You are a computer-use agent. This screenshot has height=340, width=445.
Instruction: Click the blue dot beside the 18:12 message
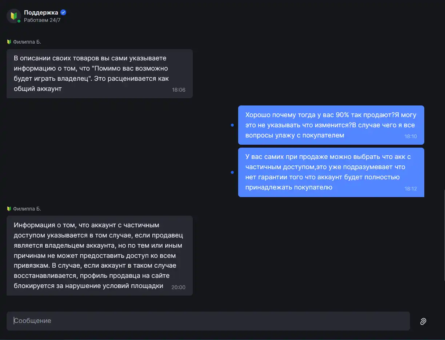232,172
